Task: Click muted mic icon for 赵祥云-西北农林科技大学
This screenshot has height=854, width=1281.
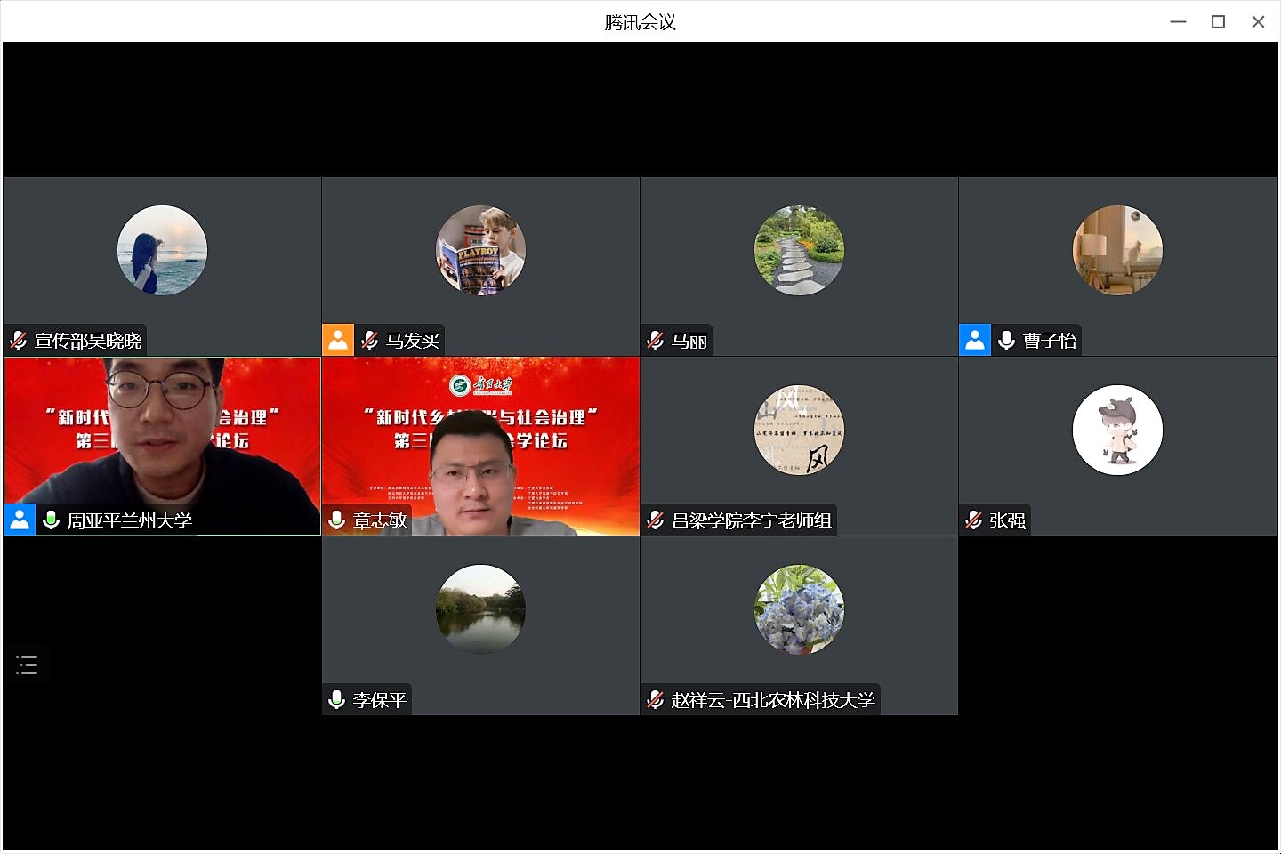Action: (x=656, y=699)
